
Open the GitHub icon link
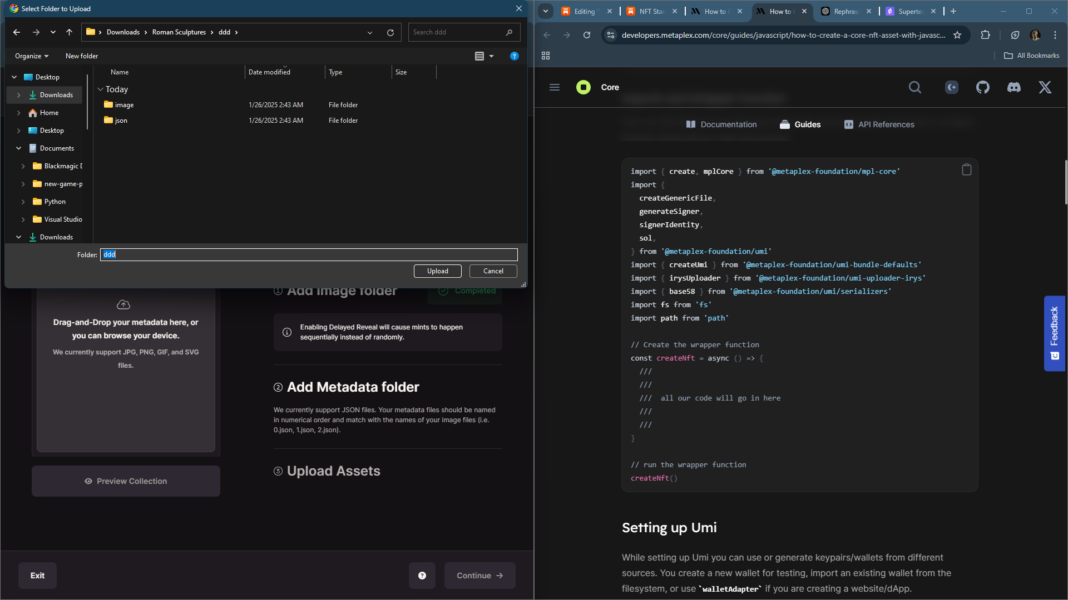[982, 87]
